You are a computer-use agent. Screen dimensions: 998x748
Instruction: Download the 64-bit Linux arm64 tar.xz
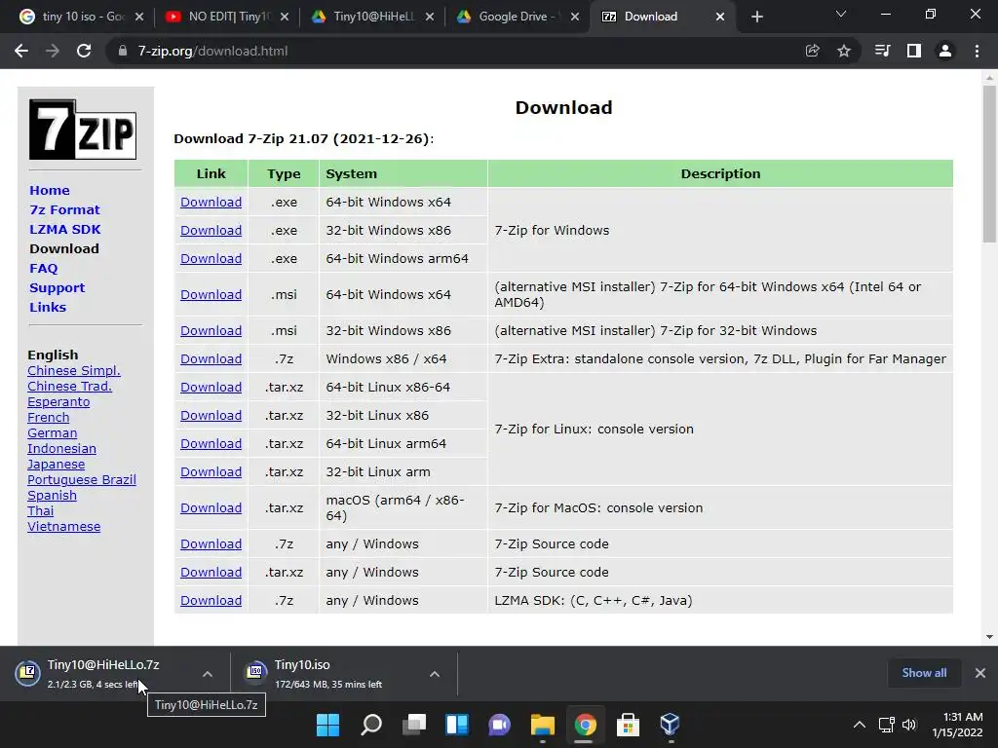coord(211,443)
